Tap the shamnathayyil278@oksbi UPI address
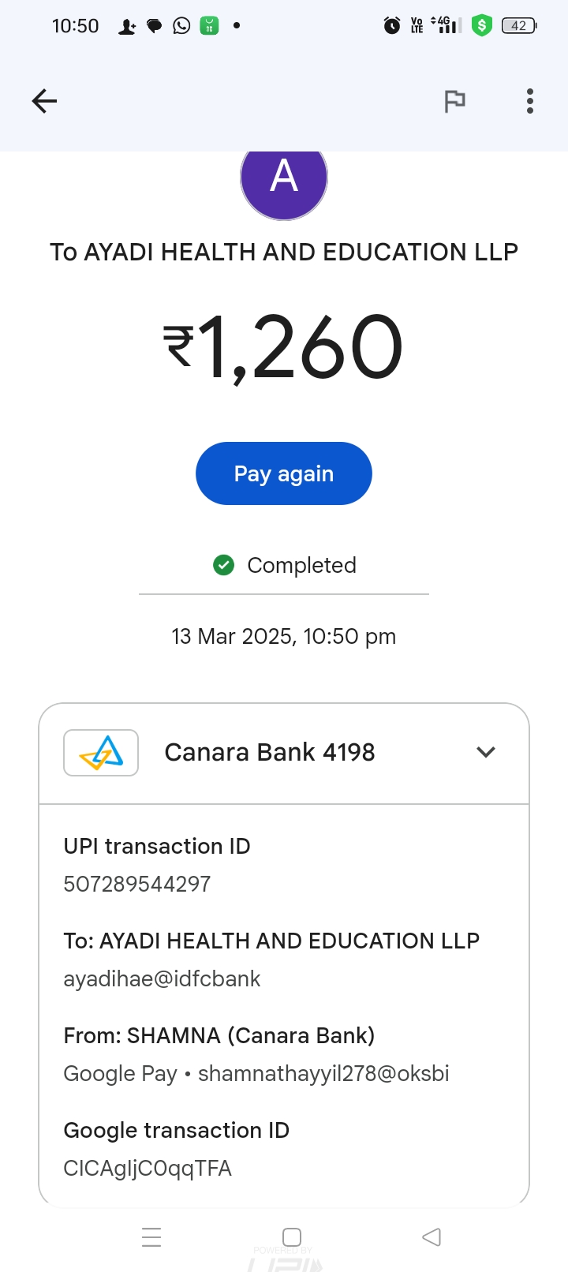This screenshot has height=1272, width=568. [x=323, y=1073]
